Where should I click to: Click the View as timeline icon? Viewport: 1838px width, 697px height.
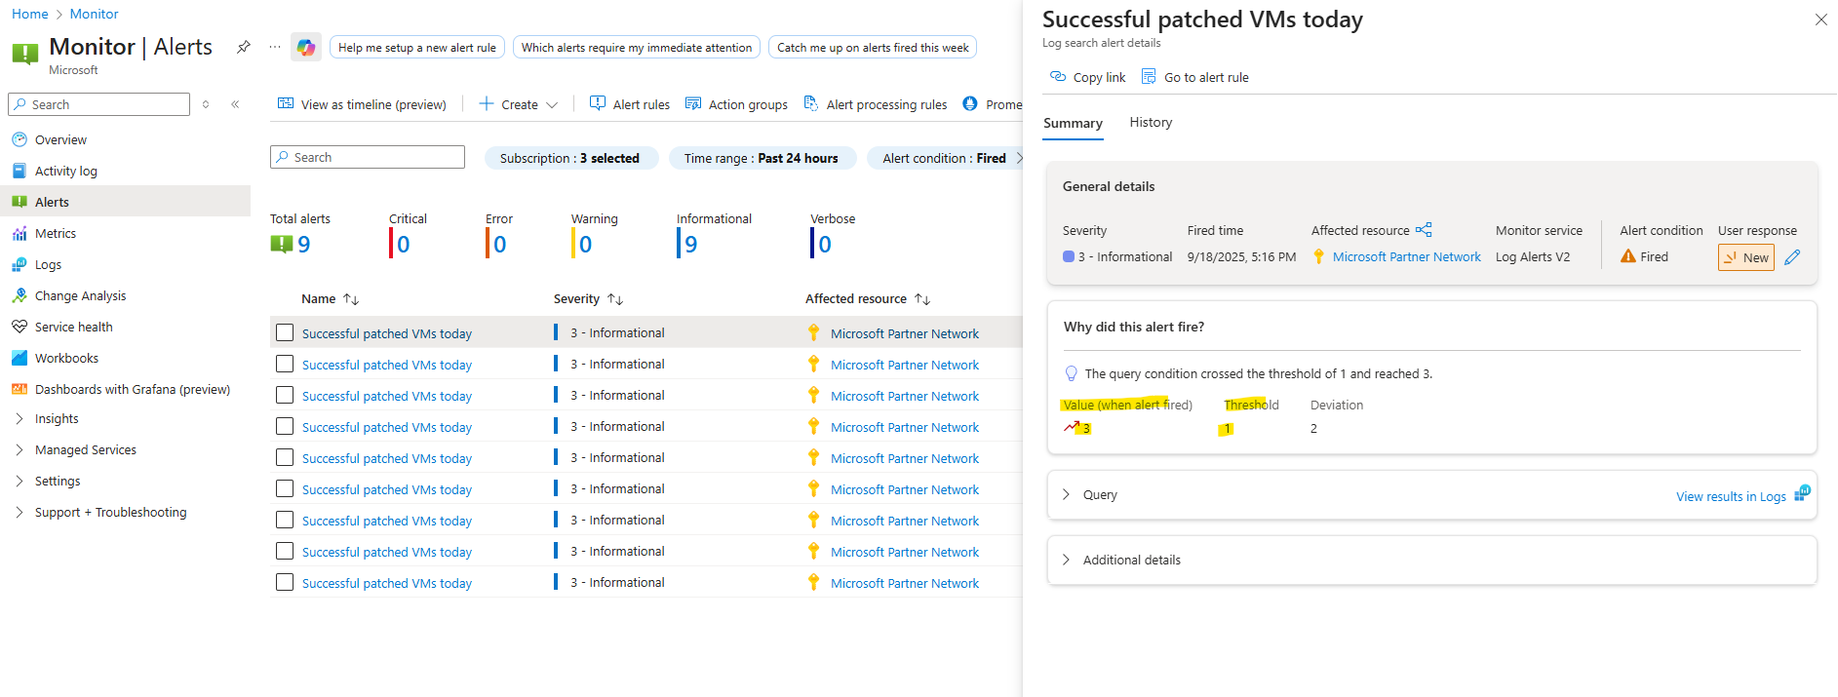[286, 104]
